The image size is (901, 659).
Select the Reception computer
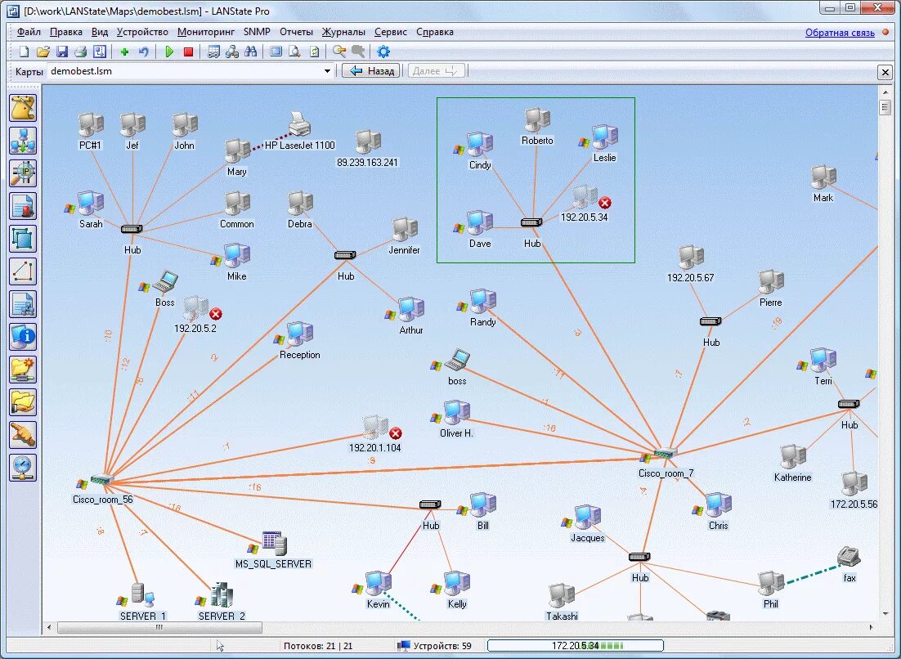point(299,334)
